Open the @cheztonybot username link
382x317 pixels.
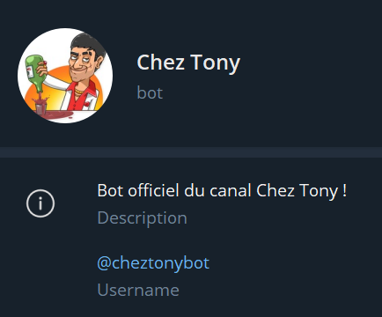[153, 263]
